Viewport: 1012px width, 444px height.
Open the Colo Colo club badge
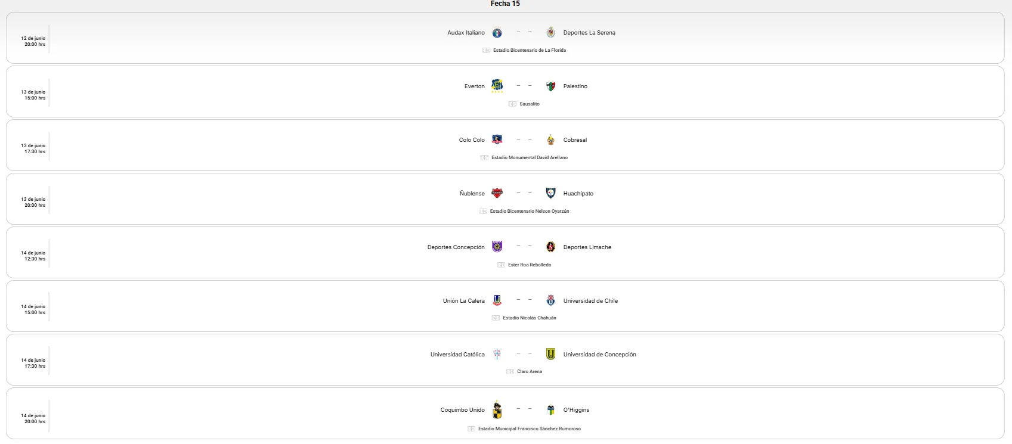pyautogui.click(x=497, y=139)
